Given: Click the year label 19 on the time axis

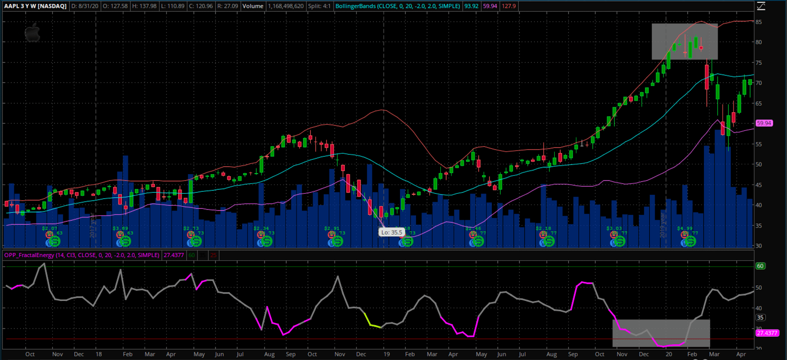Looking at the screenshot, I should coord(387,354).
